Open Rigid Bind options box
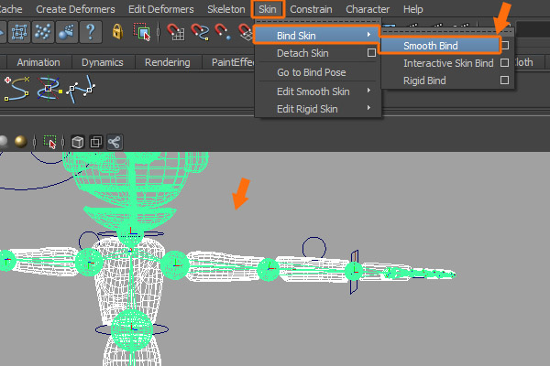The width and height of the screenshot is (550, 366). coord(504,81)
